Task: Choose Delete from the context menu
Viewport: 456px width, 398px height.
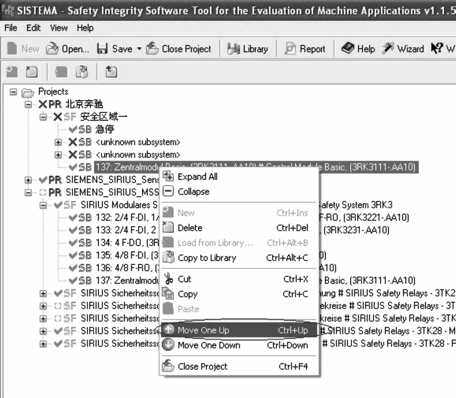Action: (x=239, y=228)
